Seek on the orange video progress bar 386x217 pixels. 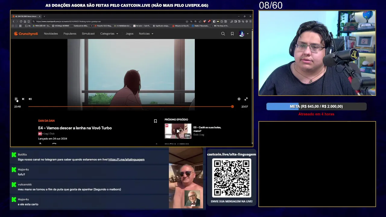click(130, 106)
